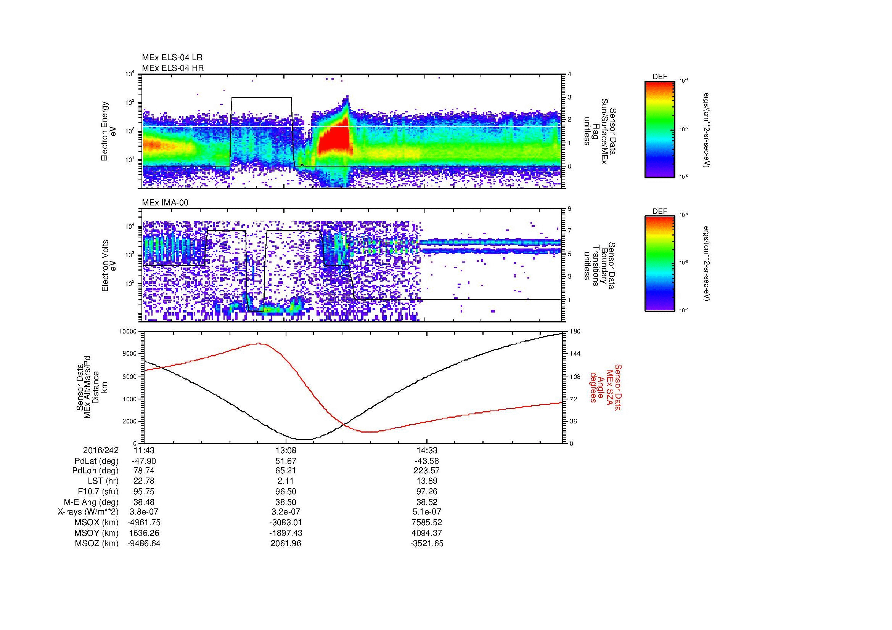Click the '13:08' time tick label
This screenshot has height=630, width=892.
point(286,450)
